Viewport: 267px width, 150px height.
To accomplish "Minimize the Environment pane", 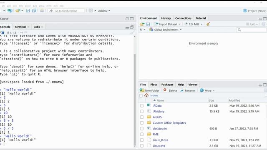I will (260, 19).
